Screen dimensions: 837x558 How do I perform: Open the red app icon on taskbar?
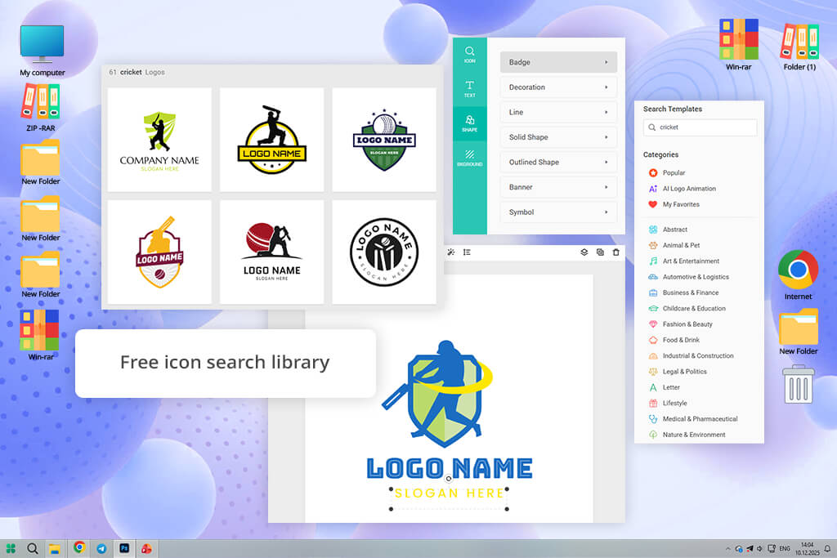click(x=146, y=548)
